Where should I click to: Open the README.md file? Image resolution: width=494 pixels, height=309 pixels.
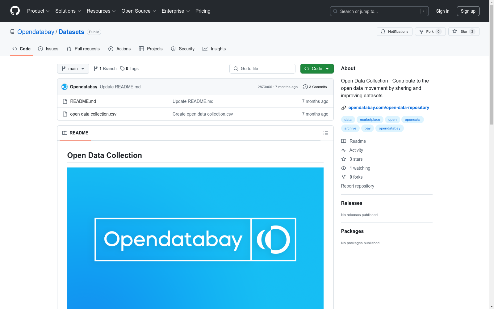point(83,101)
